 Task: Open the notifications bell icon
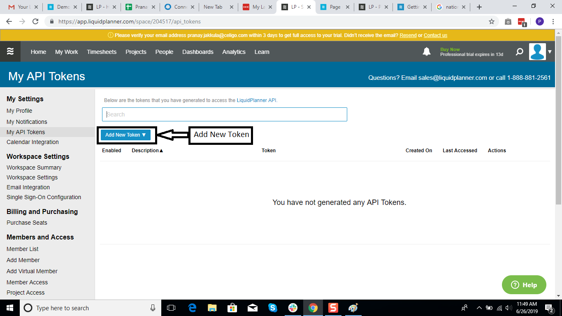(x=427, y=51)
